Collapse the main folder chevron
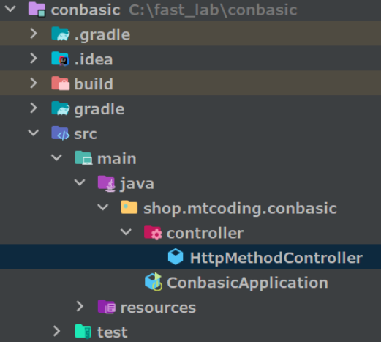 (x=56, y=157)
